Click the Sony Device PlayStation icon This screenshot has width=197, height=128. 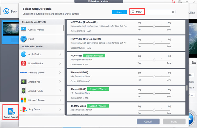coord(24,109)
